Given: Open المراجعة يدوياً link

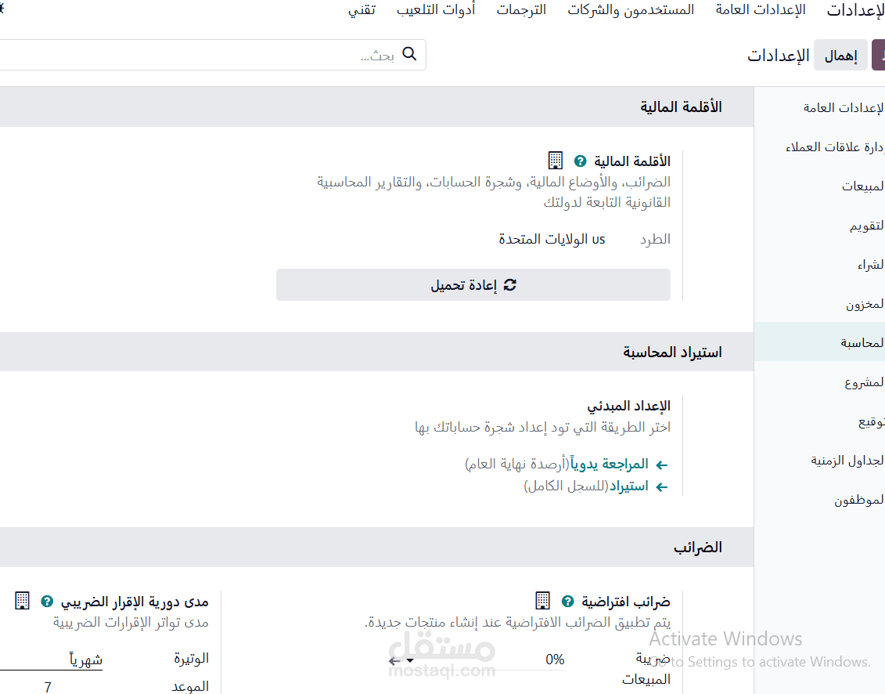Looking at the screenshot, I should point(609,464).
